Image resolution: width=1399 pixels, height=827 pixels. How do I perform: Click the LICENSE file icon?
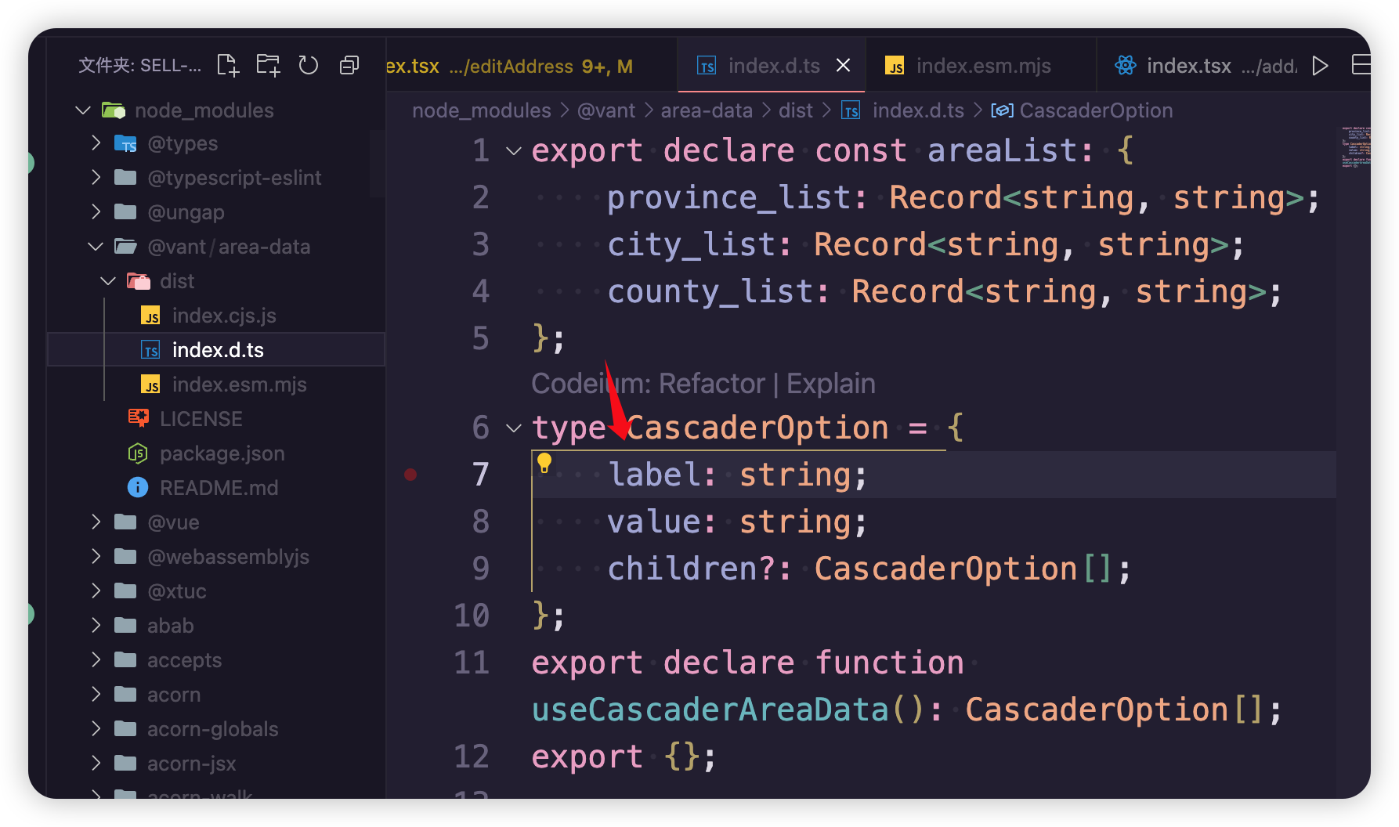pyautogui.click(x=139, y=418)
